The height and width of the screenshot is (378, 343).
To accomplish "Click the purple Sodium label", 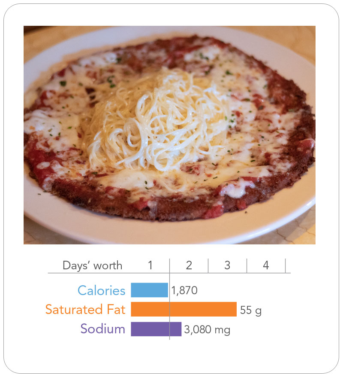I will click(103, 329).
